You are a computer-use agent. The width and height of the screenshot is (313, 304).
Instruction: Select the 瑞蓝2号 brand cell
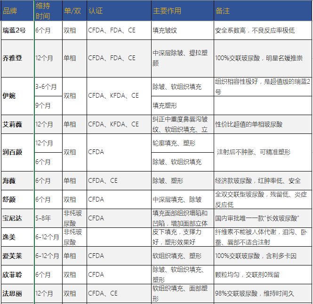tap(15, 30)
